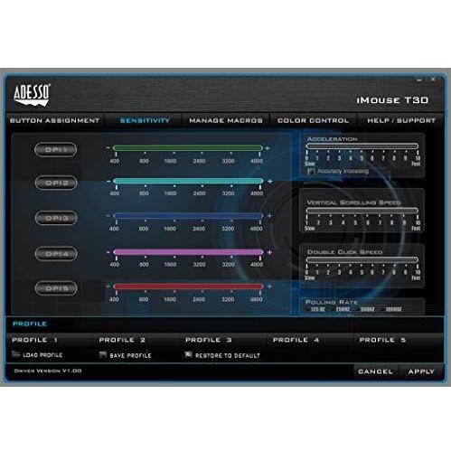Click the Acceleration slider track
This screenshot has width=451, height=451.
(362, 146)
